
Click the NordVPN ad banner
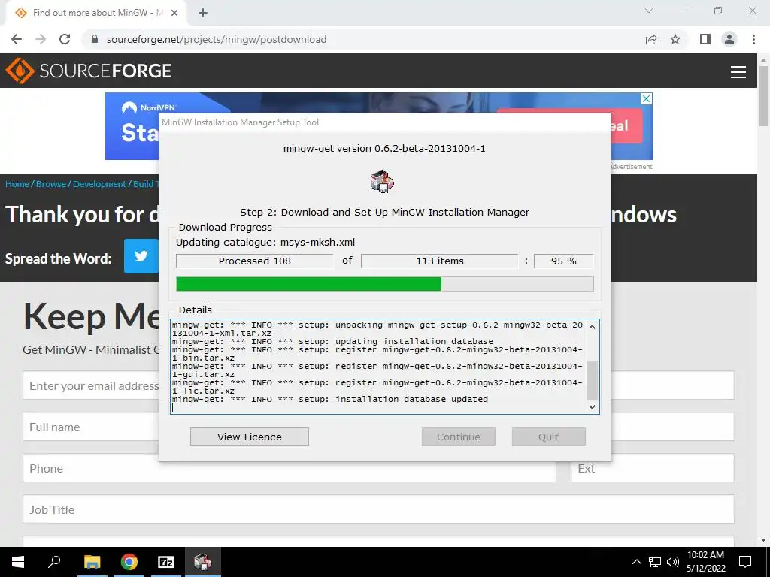379,126
